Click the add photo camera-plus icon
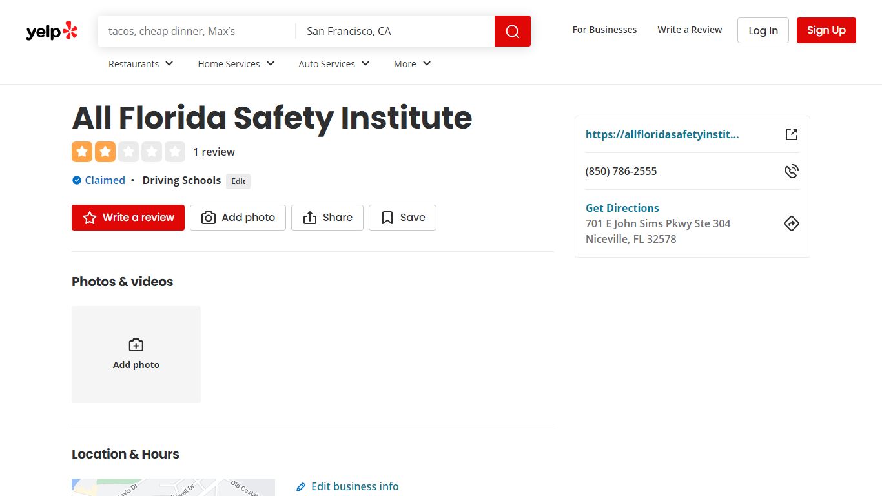882x496 pixels. [136, 345]
